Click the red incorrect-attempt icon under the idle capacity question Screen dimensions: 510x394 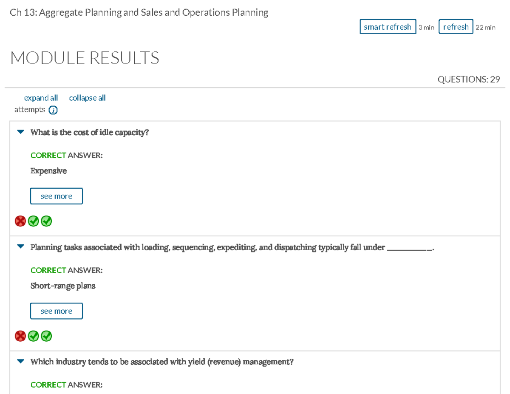(x=20, y=221)
